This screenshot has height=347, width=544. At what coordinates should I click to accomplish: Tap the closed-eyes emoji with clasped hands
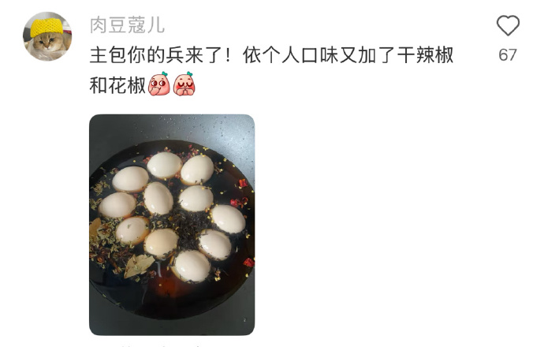click(x=184, y=84)
